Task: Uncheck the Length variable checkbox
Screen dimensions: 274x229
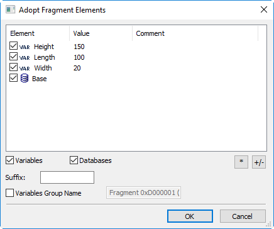Action: coord(13,57)
